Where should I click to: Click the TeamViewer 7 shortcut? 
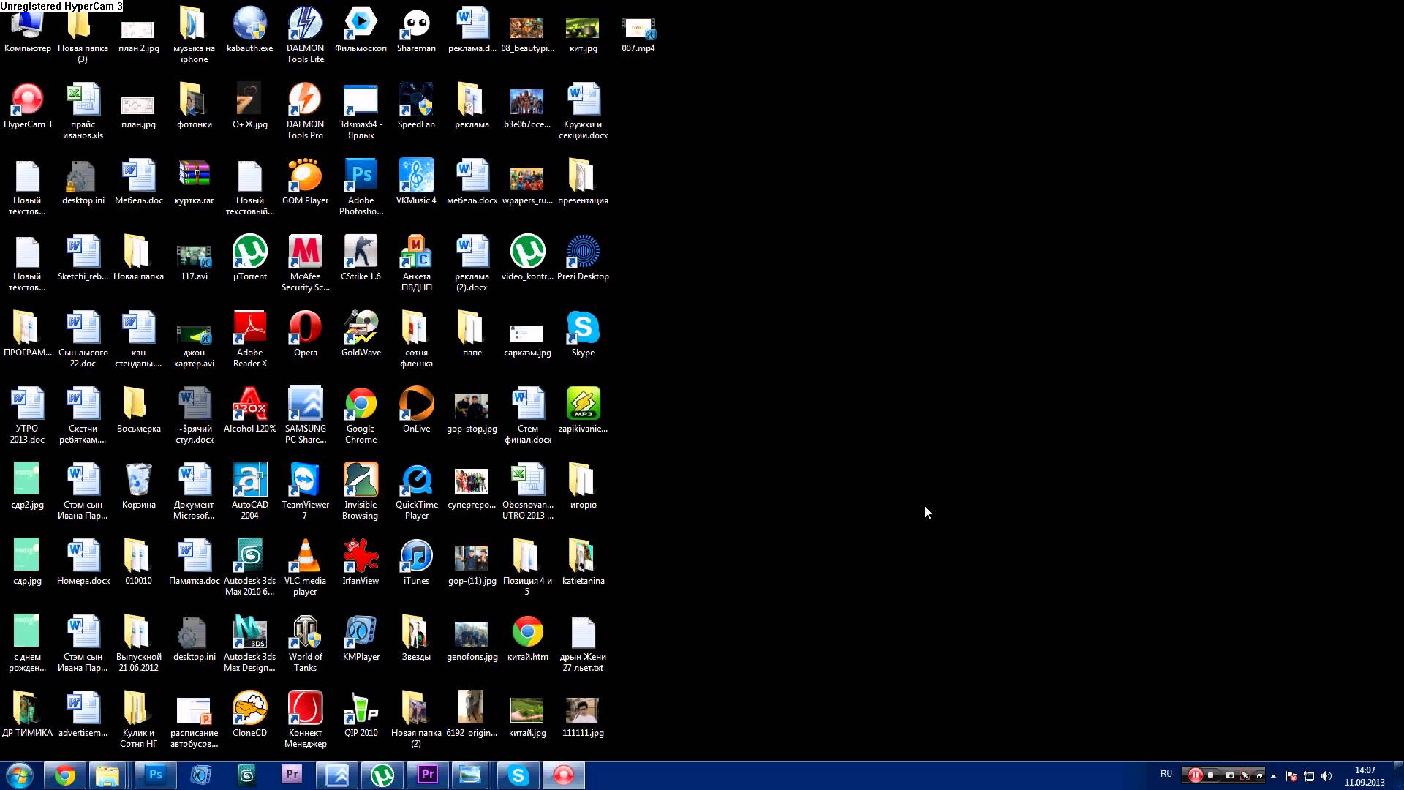click(x=305, y=492)
